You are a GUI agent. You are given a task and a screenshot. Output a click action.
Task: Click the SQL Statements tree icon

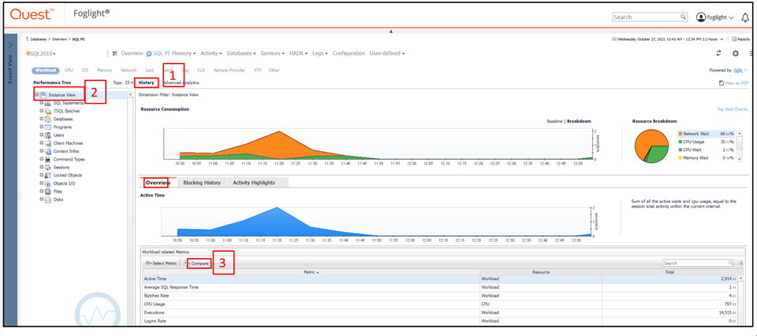click(x=48, y=103)
